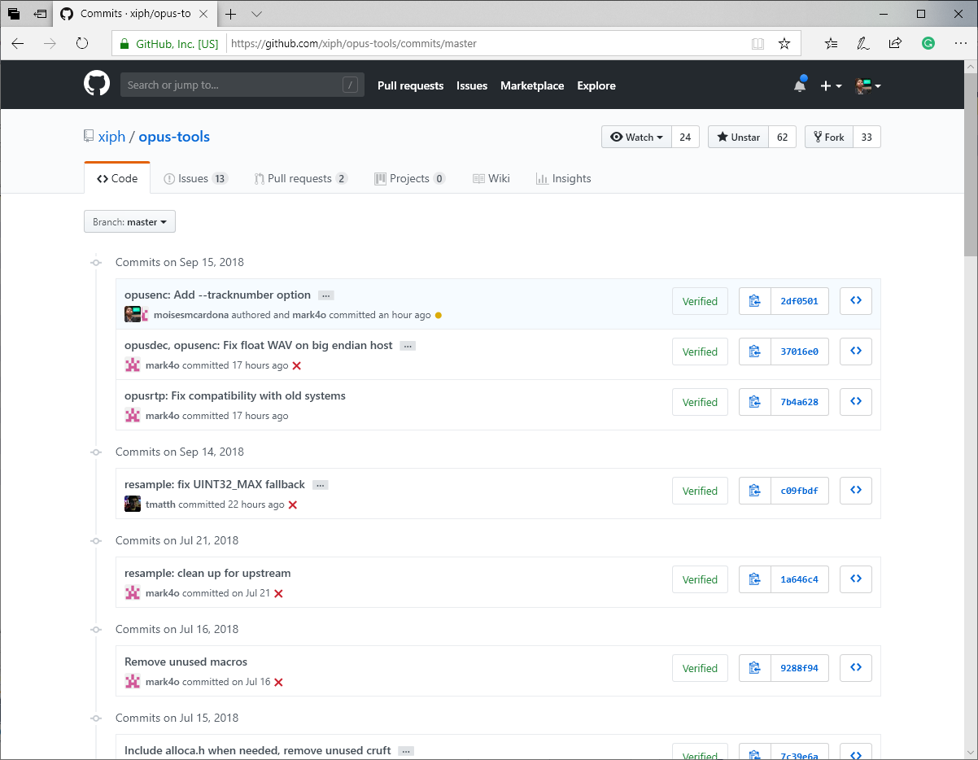Open the Wiki tab

[x=491, y=178]
